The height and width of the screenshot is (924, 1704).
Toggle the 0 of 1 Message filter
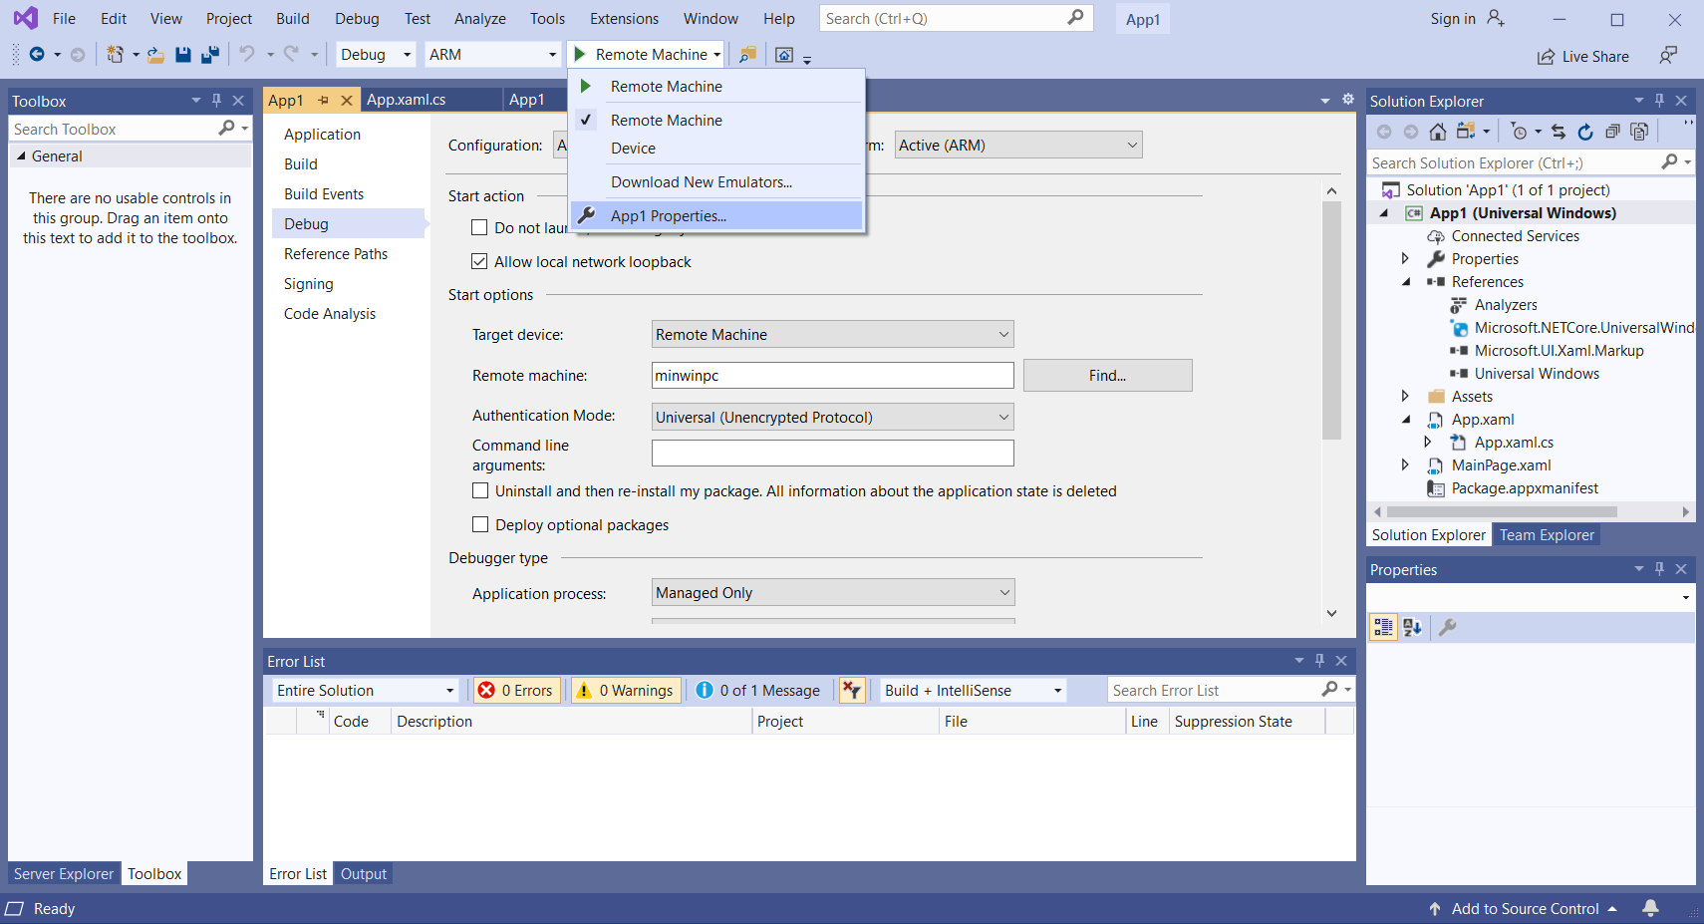758,690
